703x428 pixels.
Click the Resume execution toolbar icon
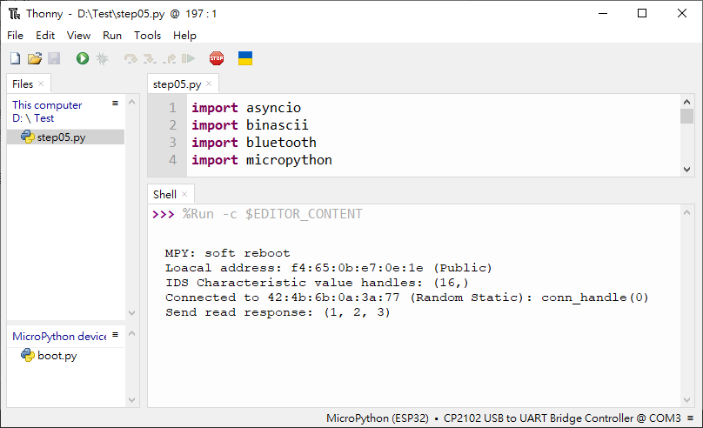[x=188, y=58]
